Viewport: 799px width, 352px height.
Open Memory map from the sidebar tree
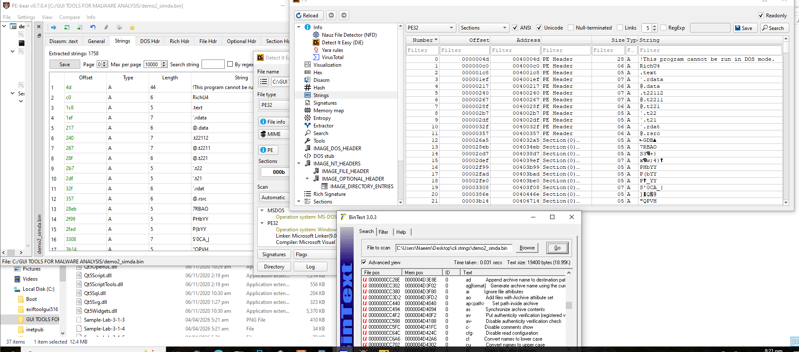point(328,111)
